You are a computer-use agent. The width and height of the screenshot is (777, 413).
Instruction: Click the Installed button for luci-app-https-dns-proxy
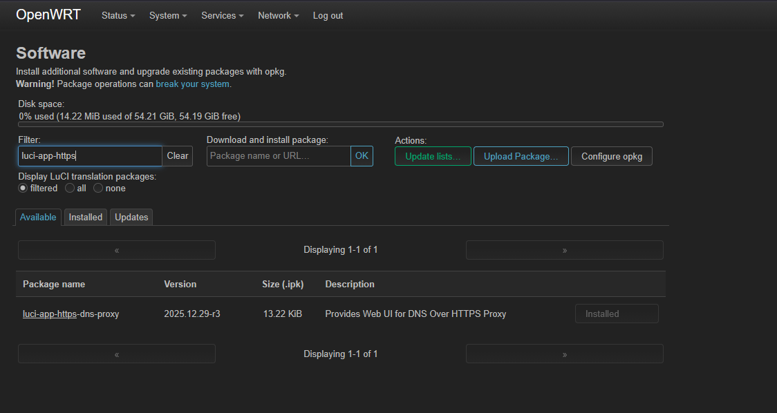click(x=617, y=314)
